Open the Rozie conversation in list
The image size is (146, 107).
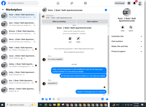pos(19,16)
